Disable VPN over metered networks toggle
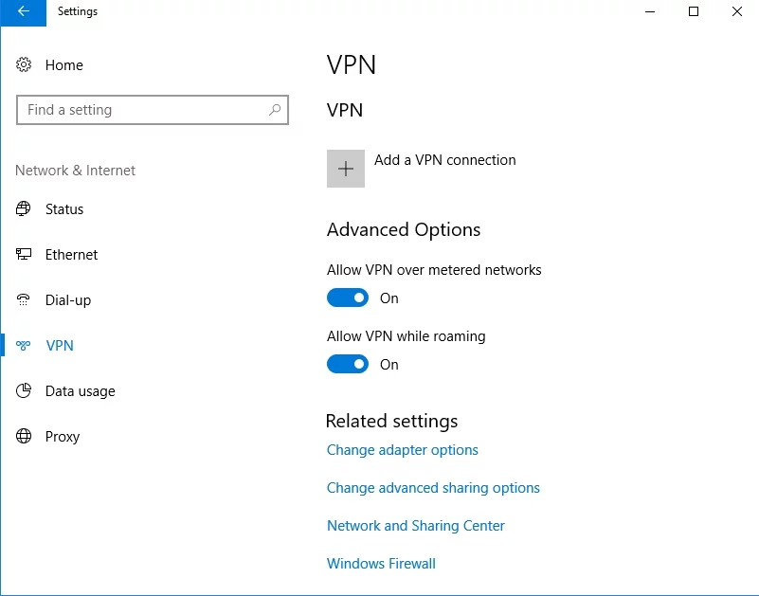This screenshot has width=759, height=596. [348, 298]
